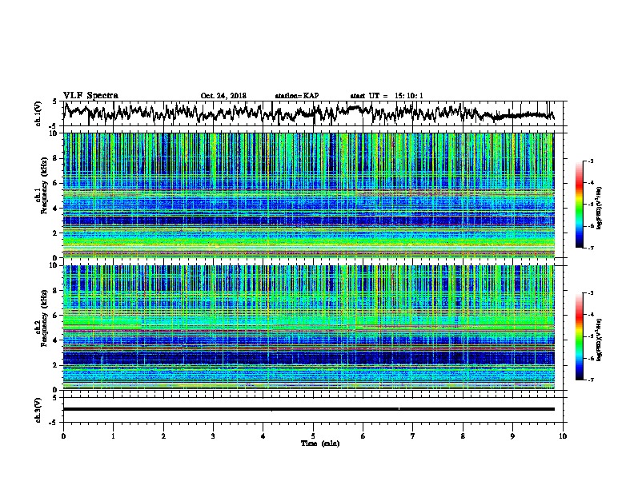Select the 'start UT = 15:10: 1' text
The width and height of the screenshot is (634, 489).
click(x=387, y=96)
